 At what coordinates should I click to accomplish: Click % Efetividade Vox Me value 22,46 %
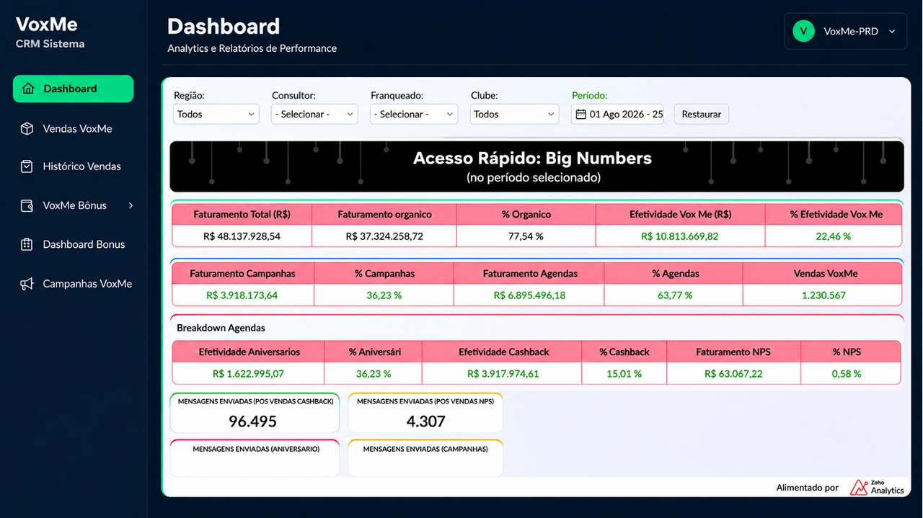[834, 236]
